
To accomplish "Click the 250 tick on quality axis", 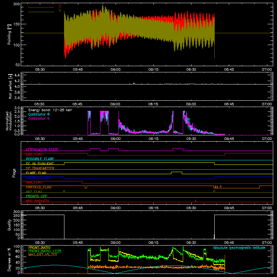I will [x=16, y=216].
